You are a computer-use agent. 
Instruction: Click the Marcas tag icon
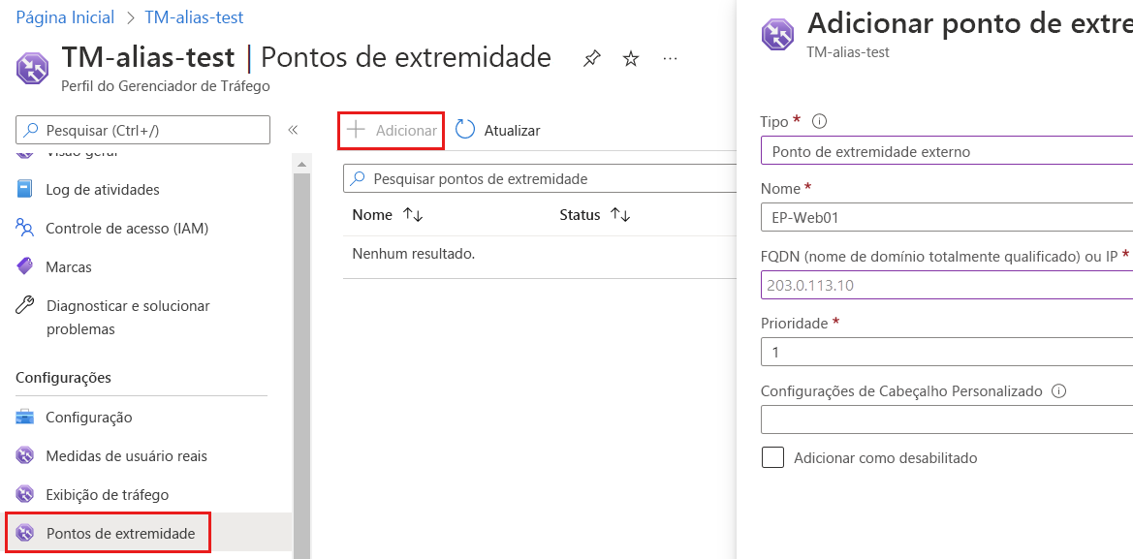[x=30, y=266]
